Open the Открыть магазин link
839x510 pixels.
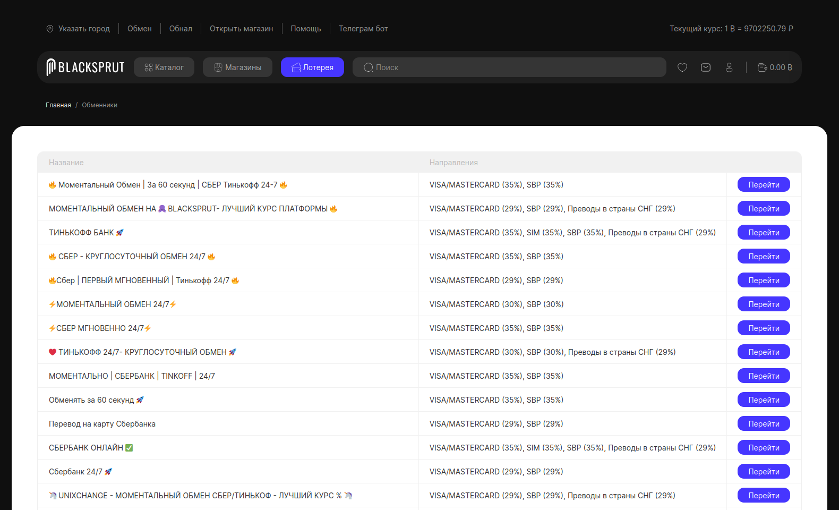pos(241,29)
